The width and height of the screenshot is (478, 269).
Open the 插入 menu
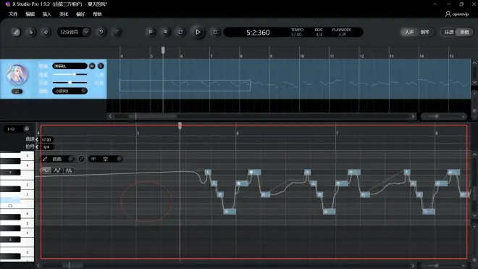click(46, 14)
